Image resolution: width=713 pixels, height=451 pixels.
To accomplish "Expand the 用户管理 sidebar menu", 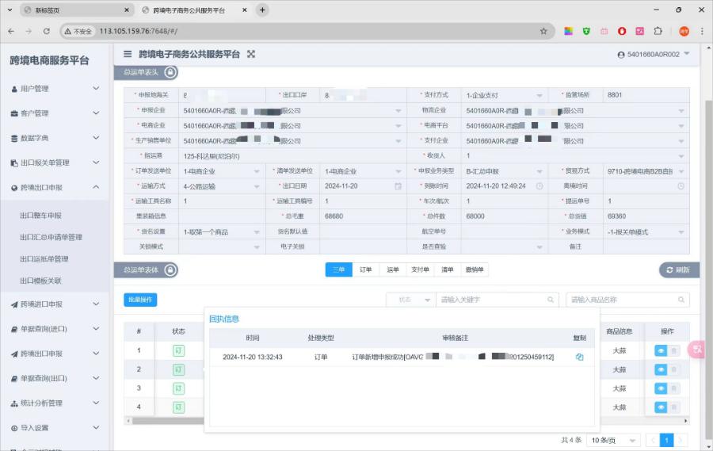I will click(55, 89).
